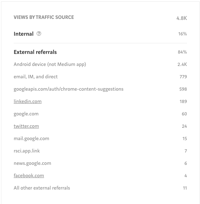Click the Views by Traffic Source title

[44, 17]
